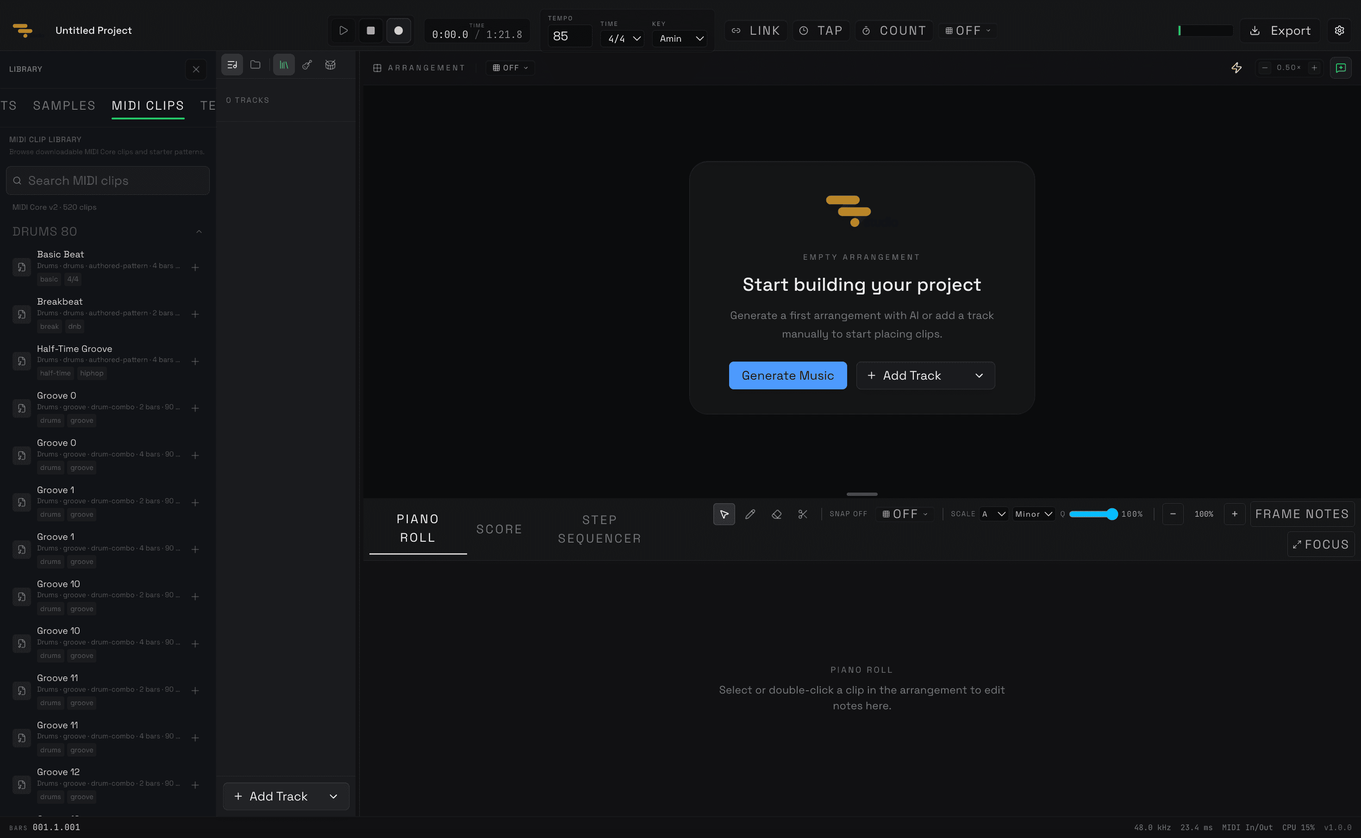Toggle the green library icon

point(284,65)
